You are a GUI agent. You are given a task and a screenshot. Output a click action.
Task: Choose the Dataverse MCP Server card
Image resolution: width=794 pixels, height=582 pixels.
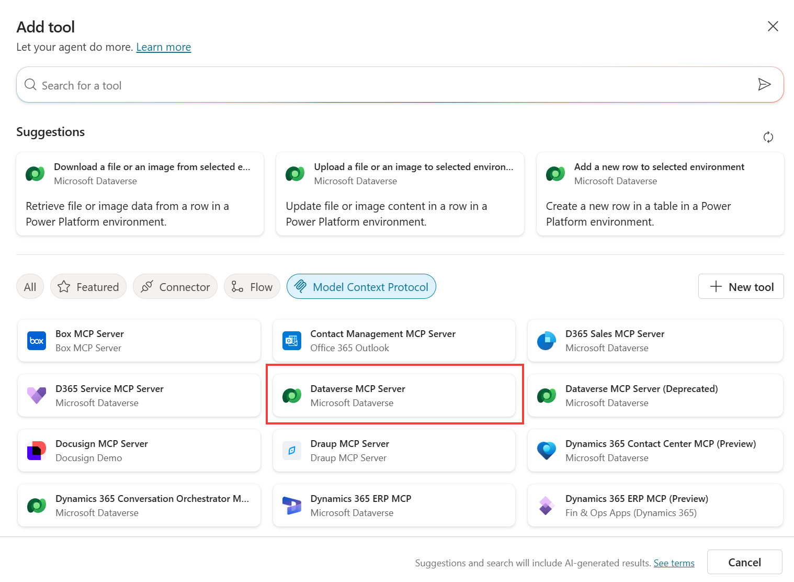coord(394,396)
